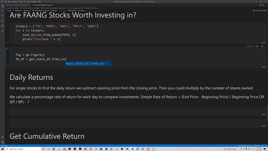Open the Variables panel from the toolbar
The height and width of the screenshot is (151, 268).
72,10
